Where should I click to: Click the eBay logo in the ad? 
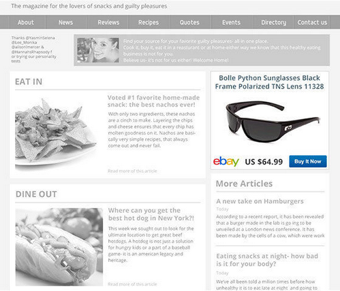tap(226, 161)
